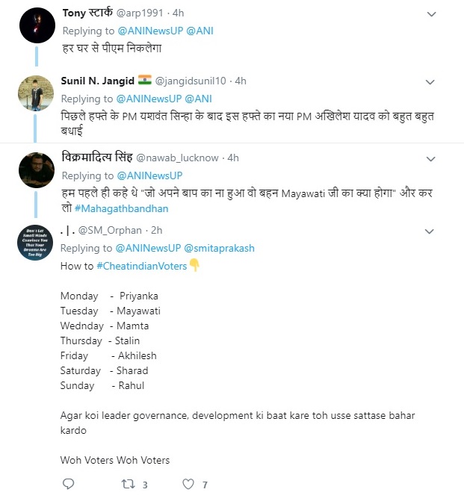
Task: Like the CheatIndianVoters tweet
Action: [x=189, y=485]
